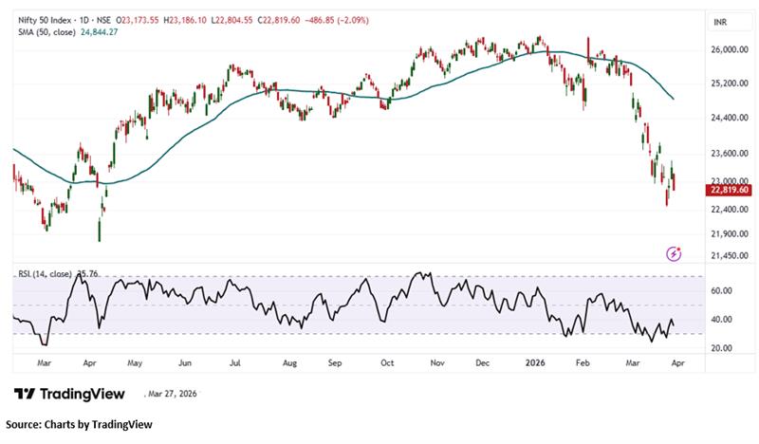
Task: Click the 24,400.00 price axis label
Action: click(729, 119)
